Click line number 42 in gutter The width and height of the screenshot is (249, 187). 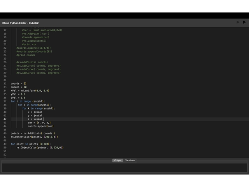click(x=5, y=119)
